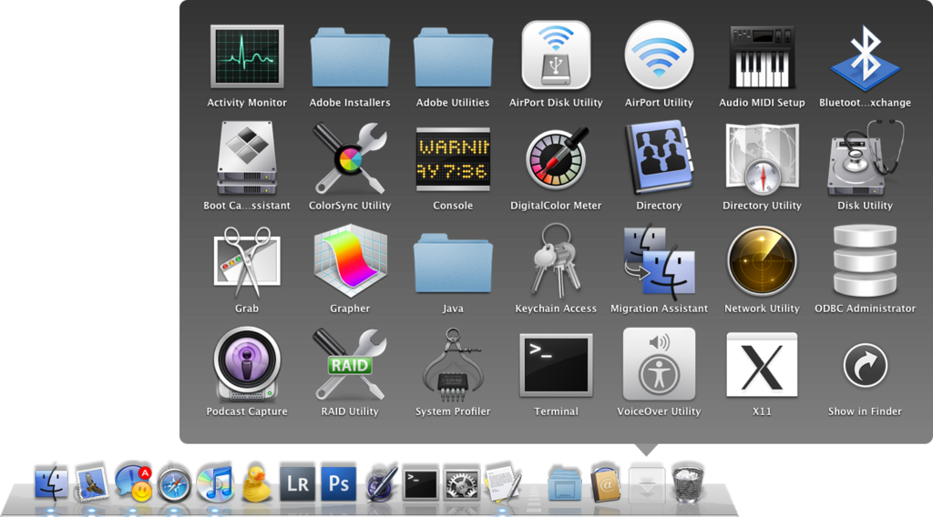
Task: Launch ColorSync Utility
Action: click(x=350, y=158)
